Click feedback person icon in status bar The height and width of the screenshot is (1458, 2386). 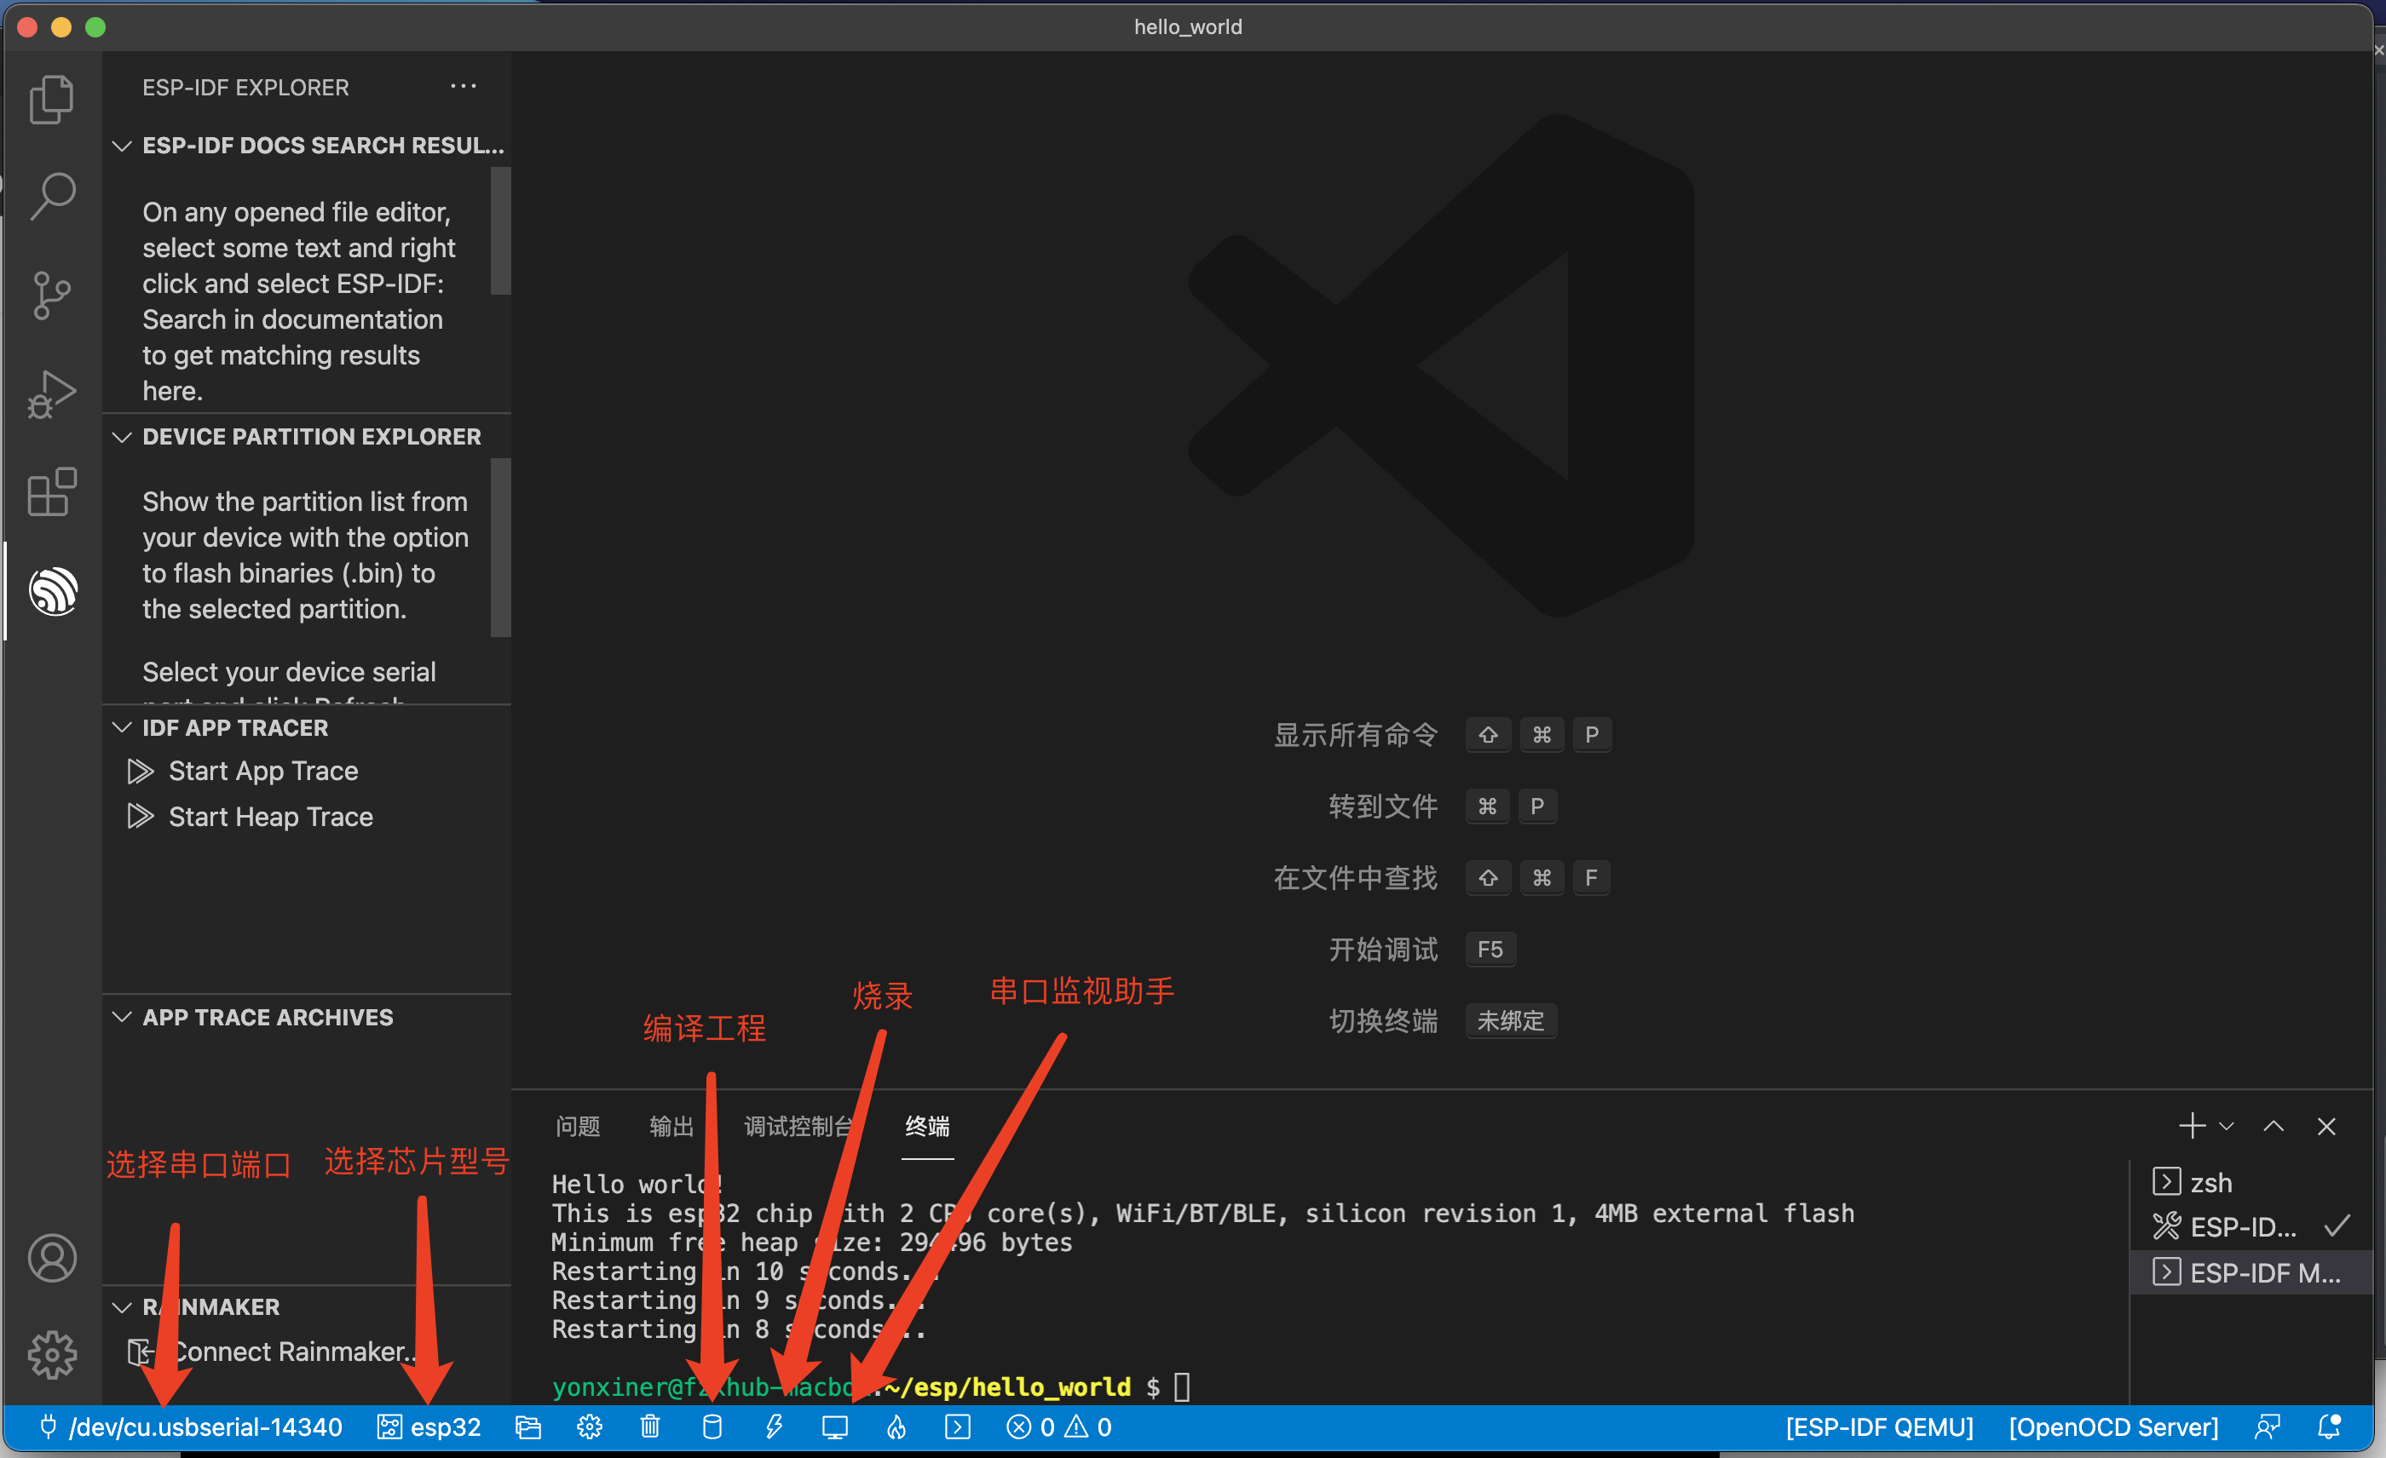(2267, 1426)
